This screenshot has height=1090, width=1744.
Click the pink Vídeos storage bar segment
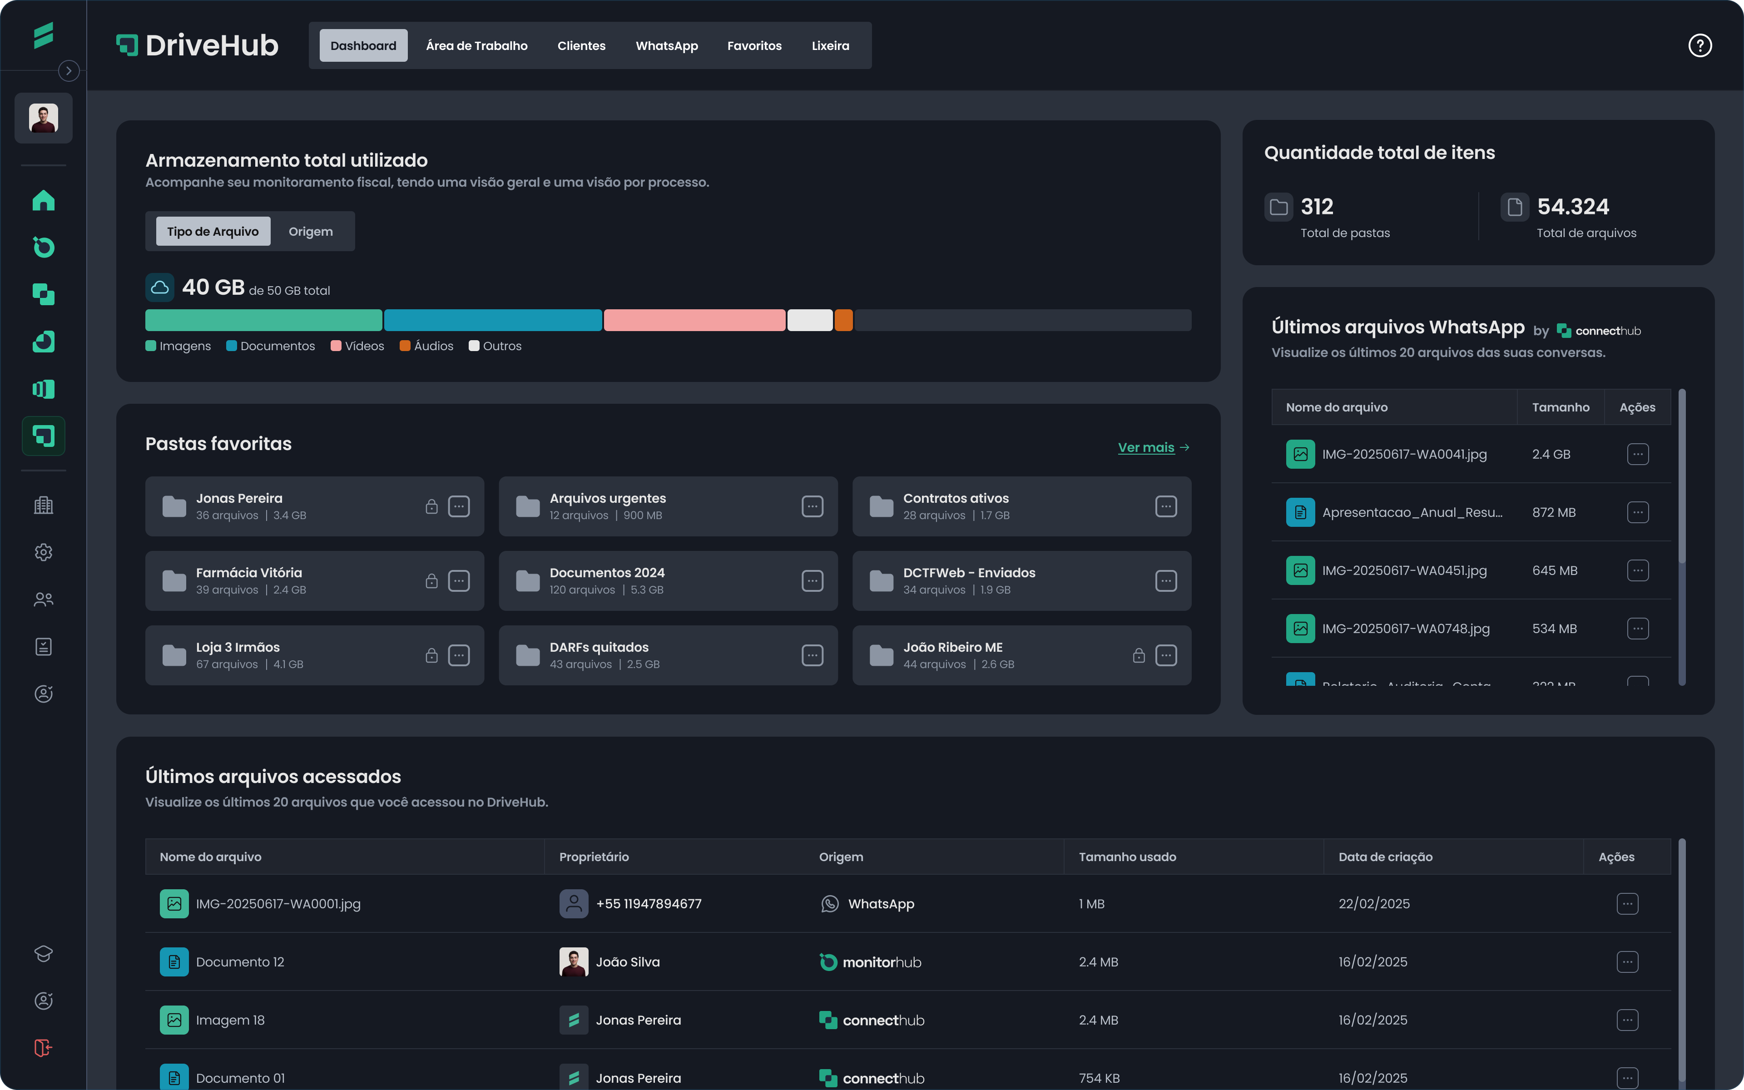[x=694, y=320]
